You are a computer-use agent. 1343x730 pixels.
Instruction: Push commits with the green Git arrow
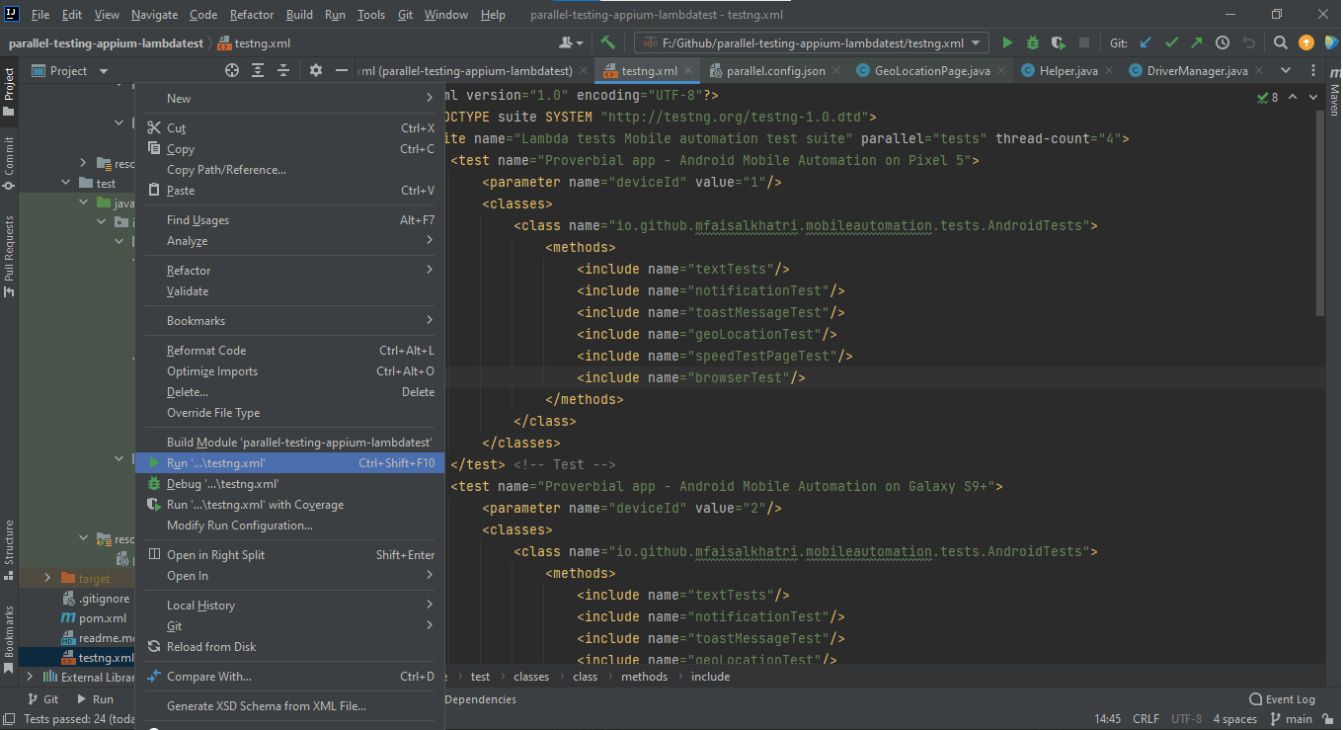[x=1195, y=42]
